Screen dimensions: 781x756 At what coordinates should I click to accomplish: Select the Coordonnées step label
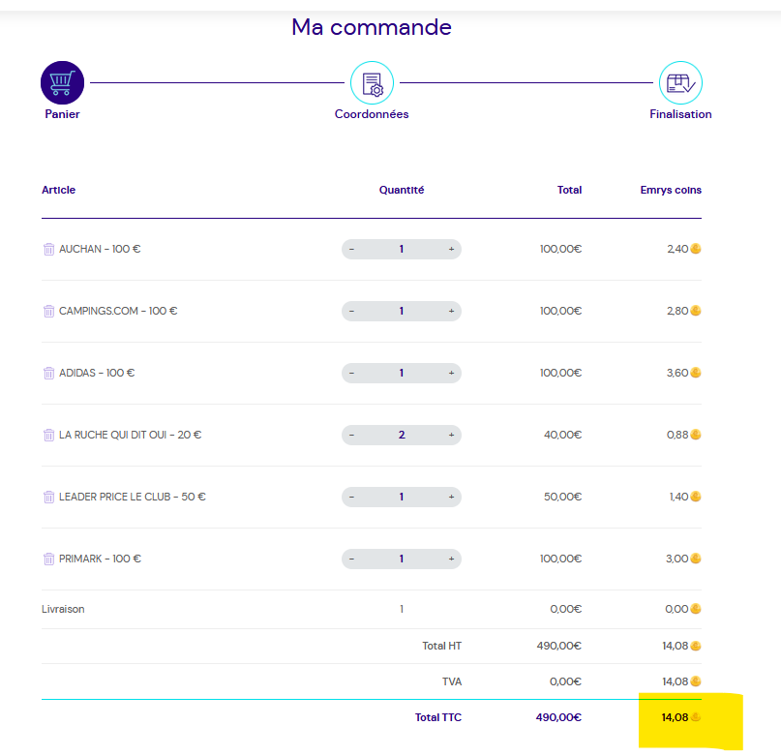[372, 114]
